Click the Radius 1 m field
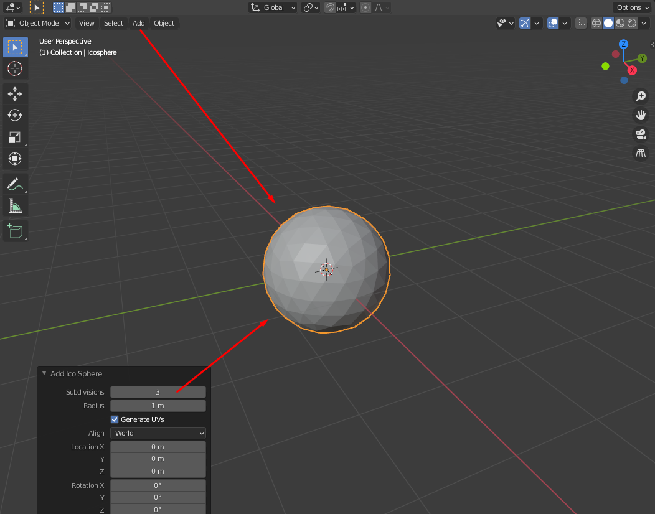 click(158, 406)
